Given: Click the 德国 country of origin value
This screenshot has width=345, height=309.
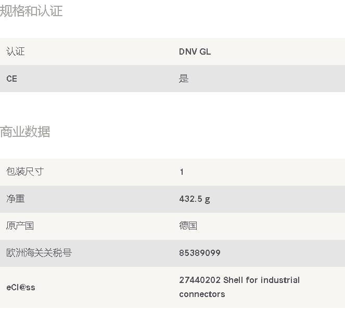Looking at the screenshot, I should 188,226.
